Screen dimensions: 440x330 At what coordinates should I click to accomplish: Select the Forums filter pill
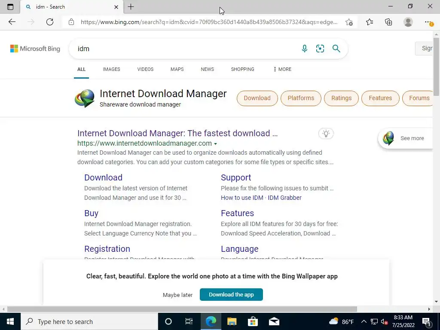pyautogui.click(x=418, y=98)
